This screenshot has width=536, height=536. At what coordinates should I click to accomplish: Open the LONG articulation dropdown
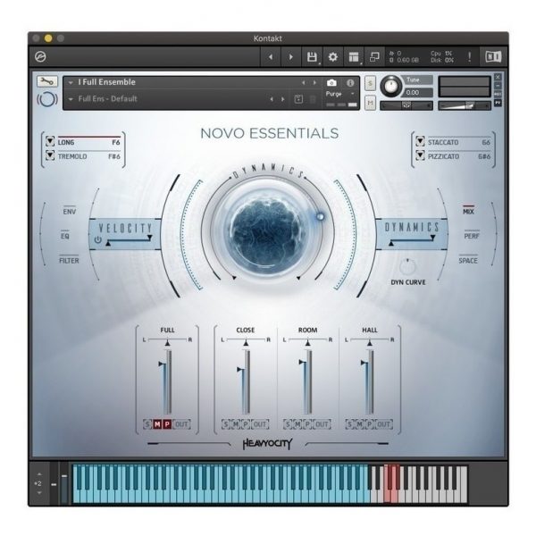pos(50,141)
